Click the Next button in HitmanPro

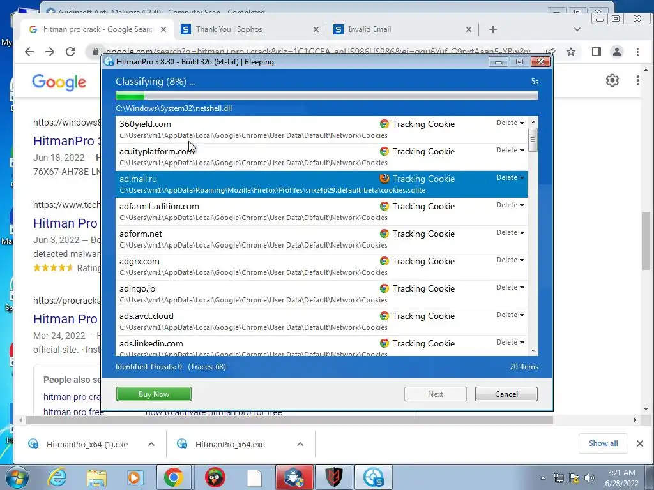pos(436,394)
